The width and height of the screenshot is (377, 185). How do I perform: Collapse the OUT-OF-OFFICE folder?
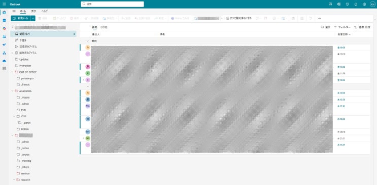[x=13, y=72]
